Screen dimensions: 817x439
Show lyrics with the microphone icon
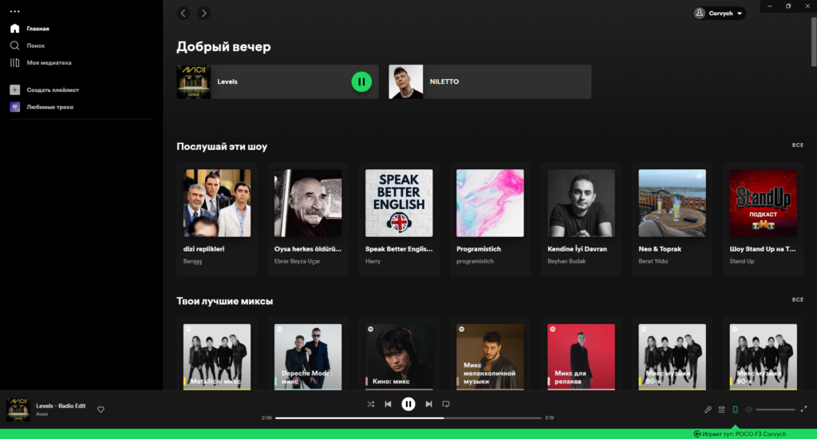(x=708, y=409)
